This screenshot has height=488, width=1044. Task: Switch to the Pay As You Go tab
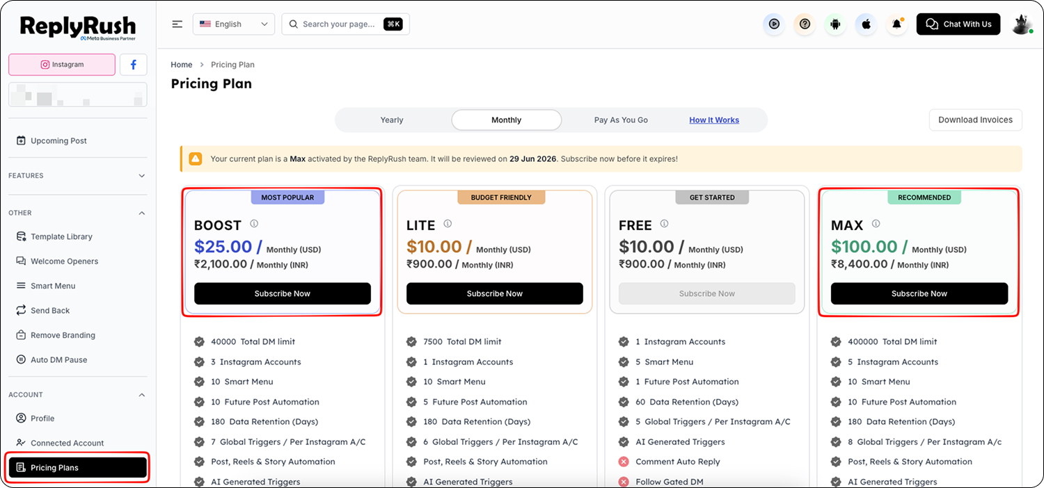[x=621, y=120]
